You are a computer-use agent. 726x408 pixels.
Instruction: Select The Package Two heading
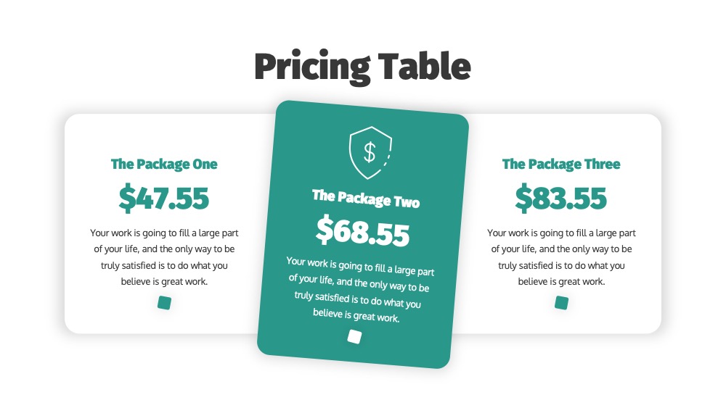[366, 199]
